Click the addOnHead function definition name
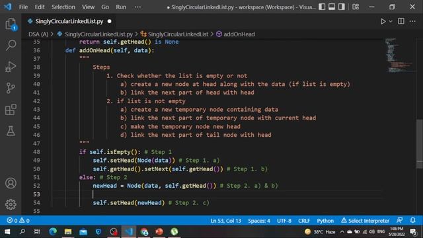 (x=95, y=50)
